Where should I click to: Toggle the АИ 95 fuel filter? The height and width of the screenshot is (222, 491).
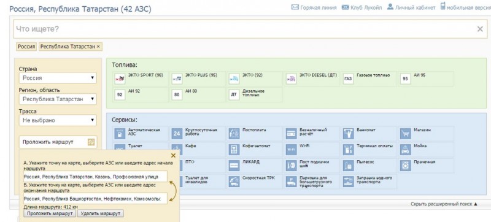405,78
